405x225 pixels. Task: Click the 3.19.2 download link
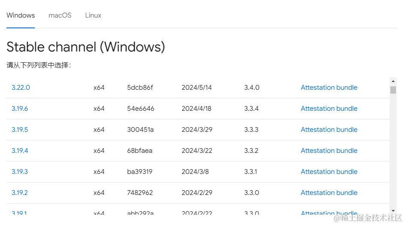pyautogui.click(x=20, y=193)
